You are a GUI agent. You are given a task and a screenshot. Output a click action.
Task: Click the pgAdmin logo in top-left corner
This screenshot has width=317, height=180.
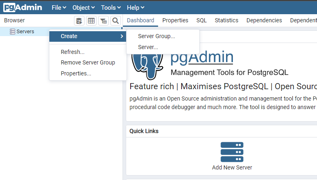coord(23,7)
